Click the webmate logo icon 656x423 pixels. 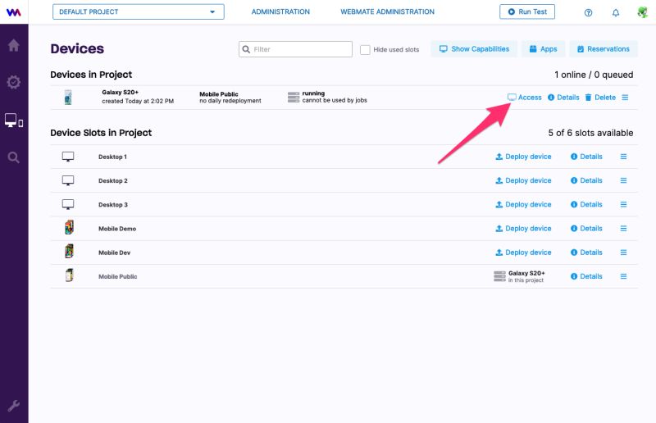(13, 12)
